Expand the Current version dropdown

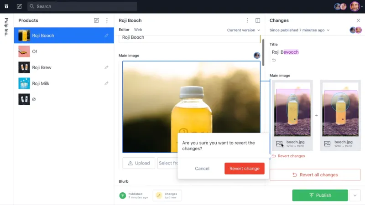pos(244,30)
